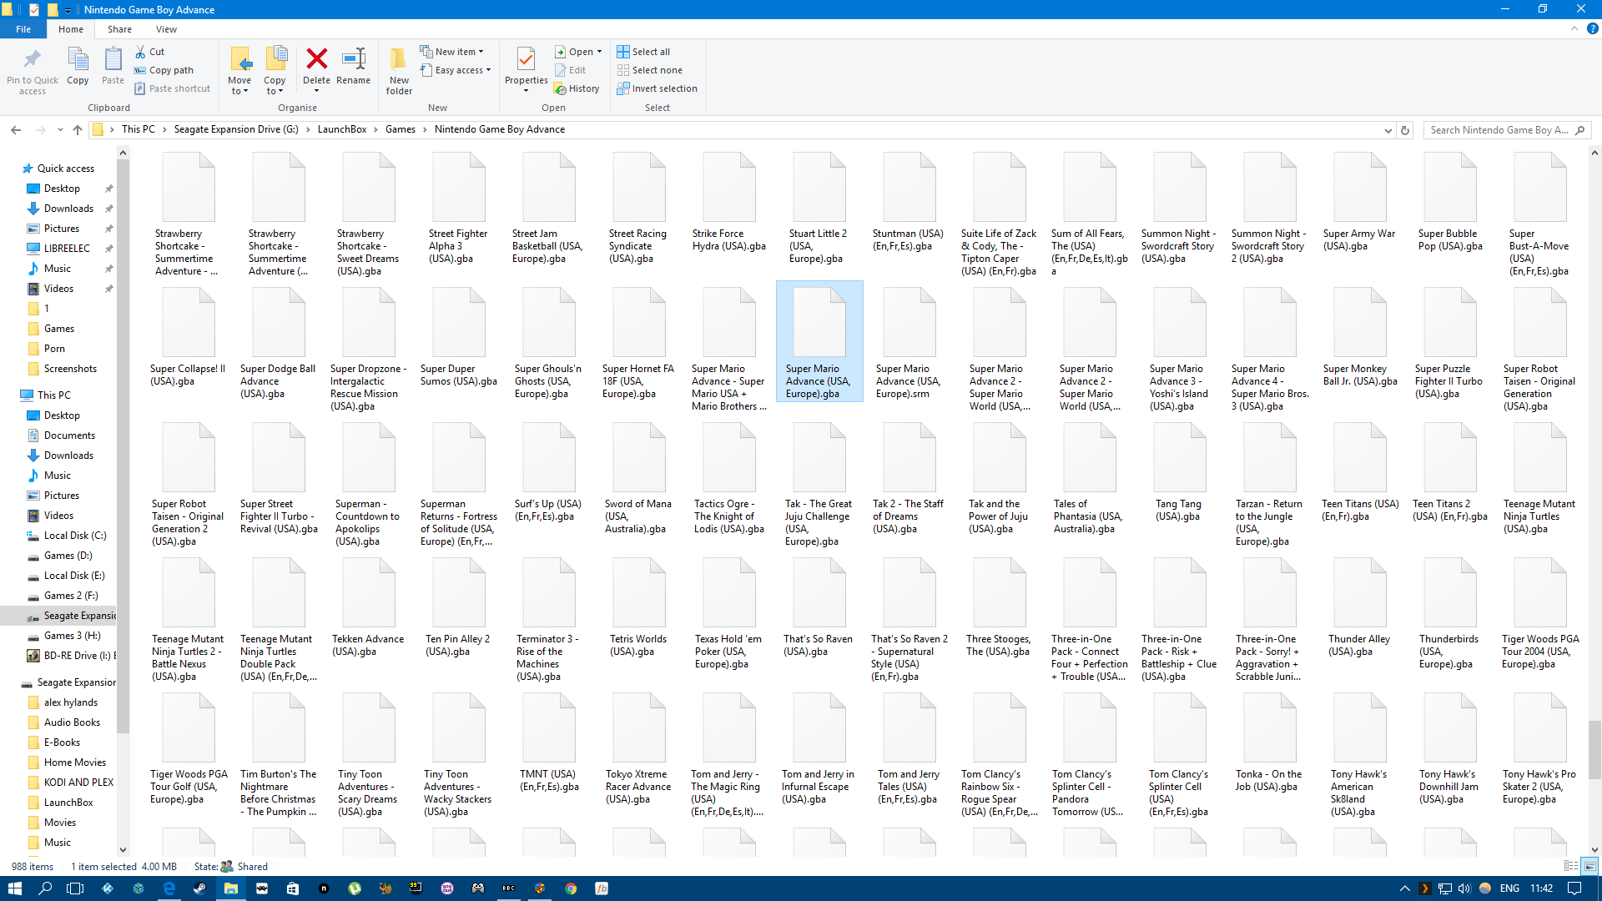Image resolution: width=1602 pixels, height=901 pixels.
Task: Expand the address bar history dropdown
Action: [x=1388, y=130]
